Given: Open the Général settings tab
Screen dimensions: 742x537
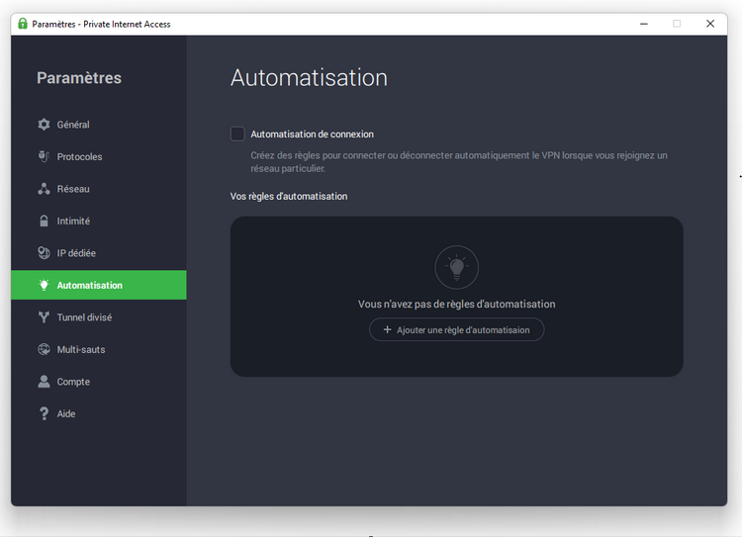Looking at the screenshot, I should pos(99,125).
